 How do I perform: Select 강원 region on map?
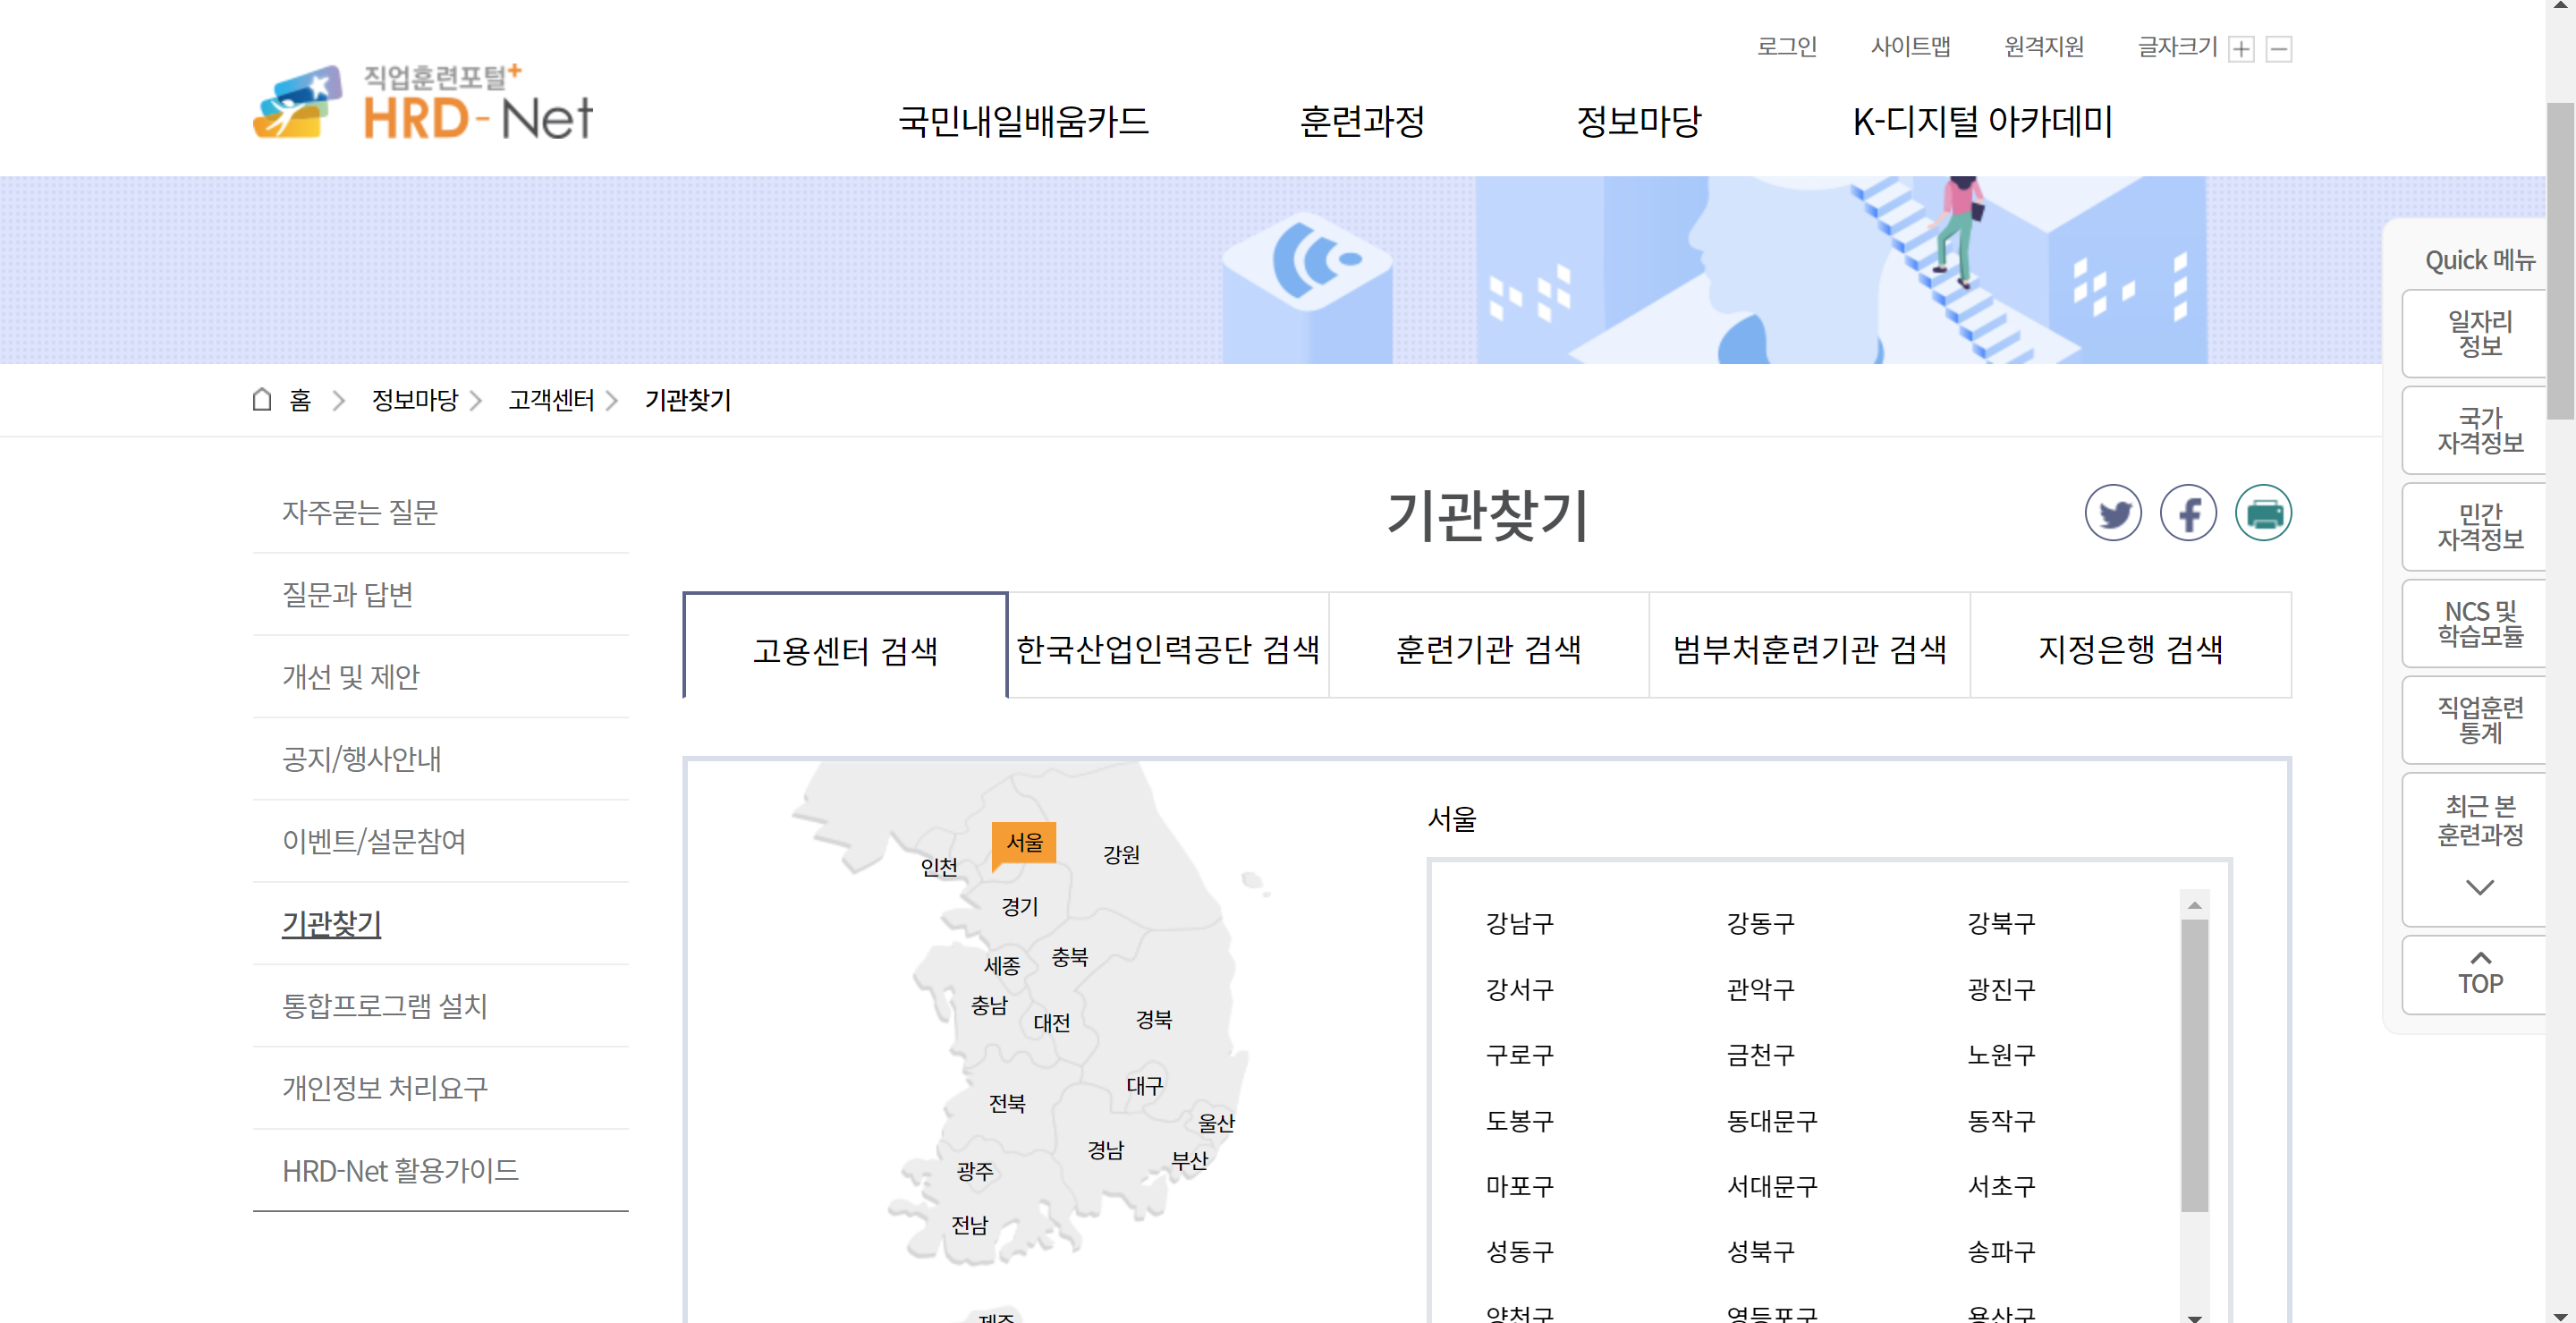click(x=1121, y=854)
